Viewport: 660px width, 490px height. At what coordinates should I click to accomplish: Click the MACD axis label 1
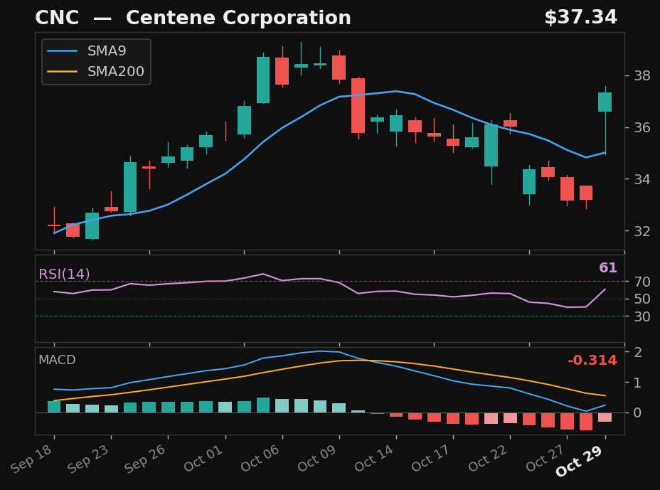tap(638, 383)
